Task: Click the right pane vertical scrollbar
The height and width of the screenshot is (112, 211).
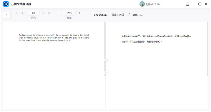Action: click(208, 49)
